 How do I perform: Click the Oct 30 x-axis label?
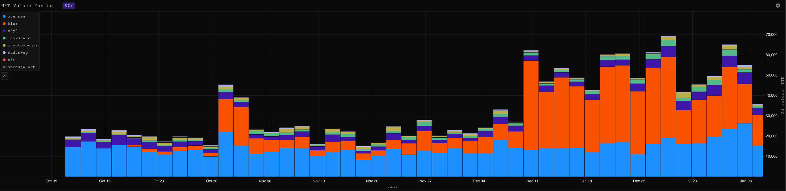212,181
